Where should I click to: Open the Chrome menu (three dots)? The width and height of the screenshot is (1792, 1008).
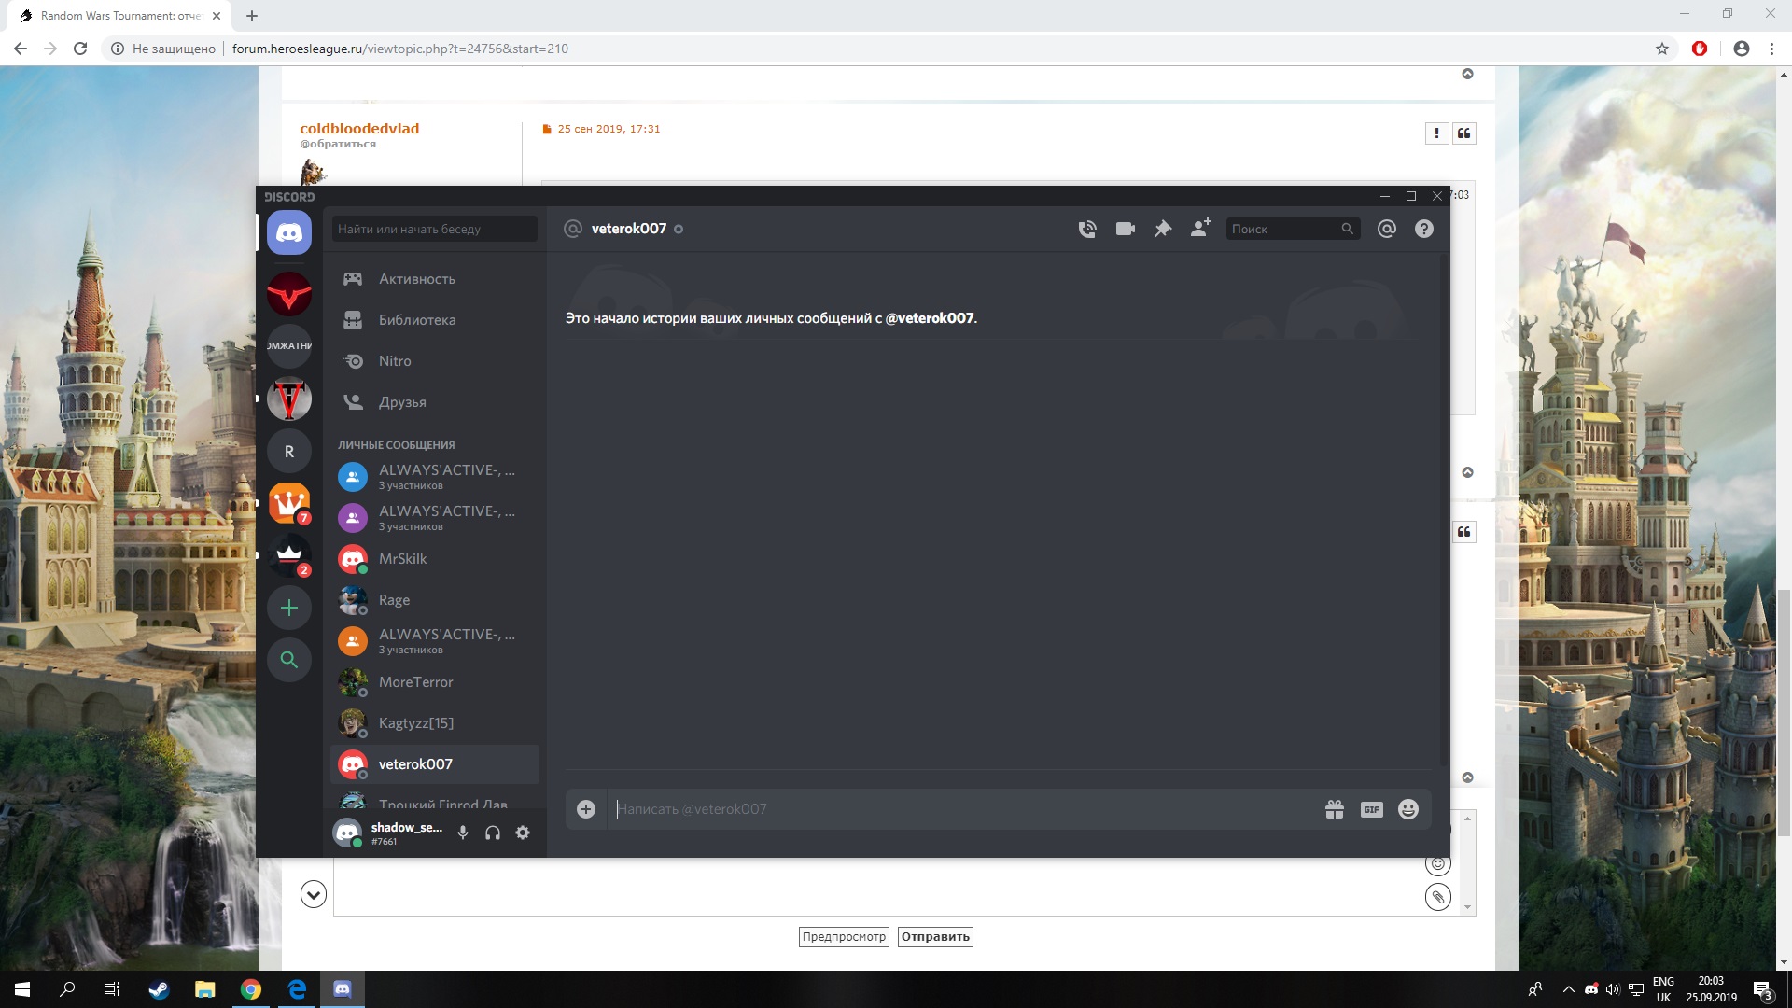point(1771,49)
